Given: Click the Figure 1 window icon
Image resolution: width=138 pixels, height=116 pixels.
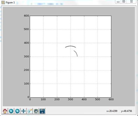Looking at the screenshot, I should pyautogui.click(x=3, y=2).
